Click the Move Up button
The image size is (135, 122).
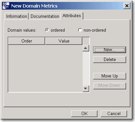110,76
